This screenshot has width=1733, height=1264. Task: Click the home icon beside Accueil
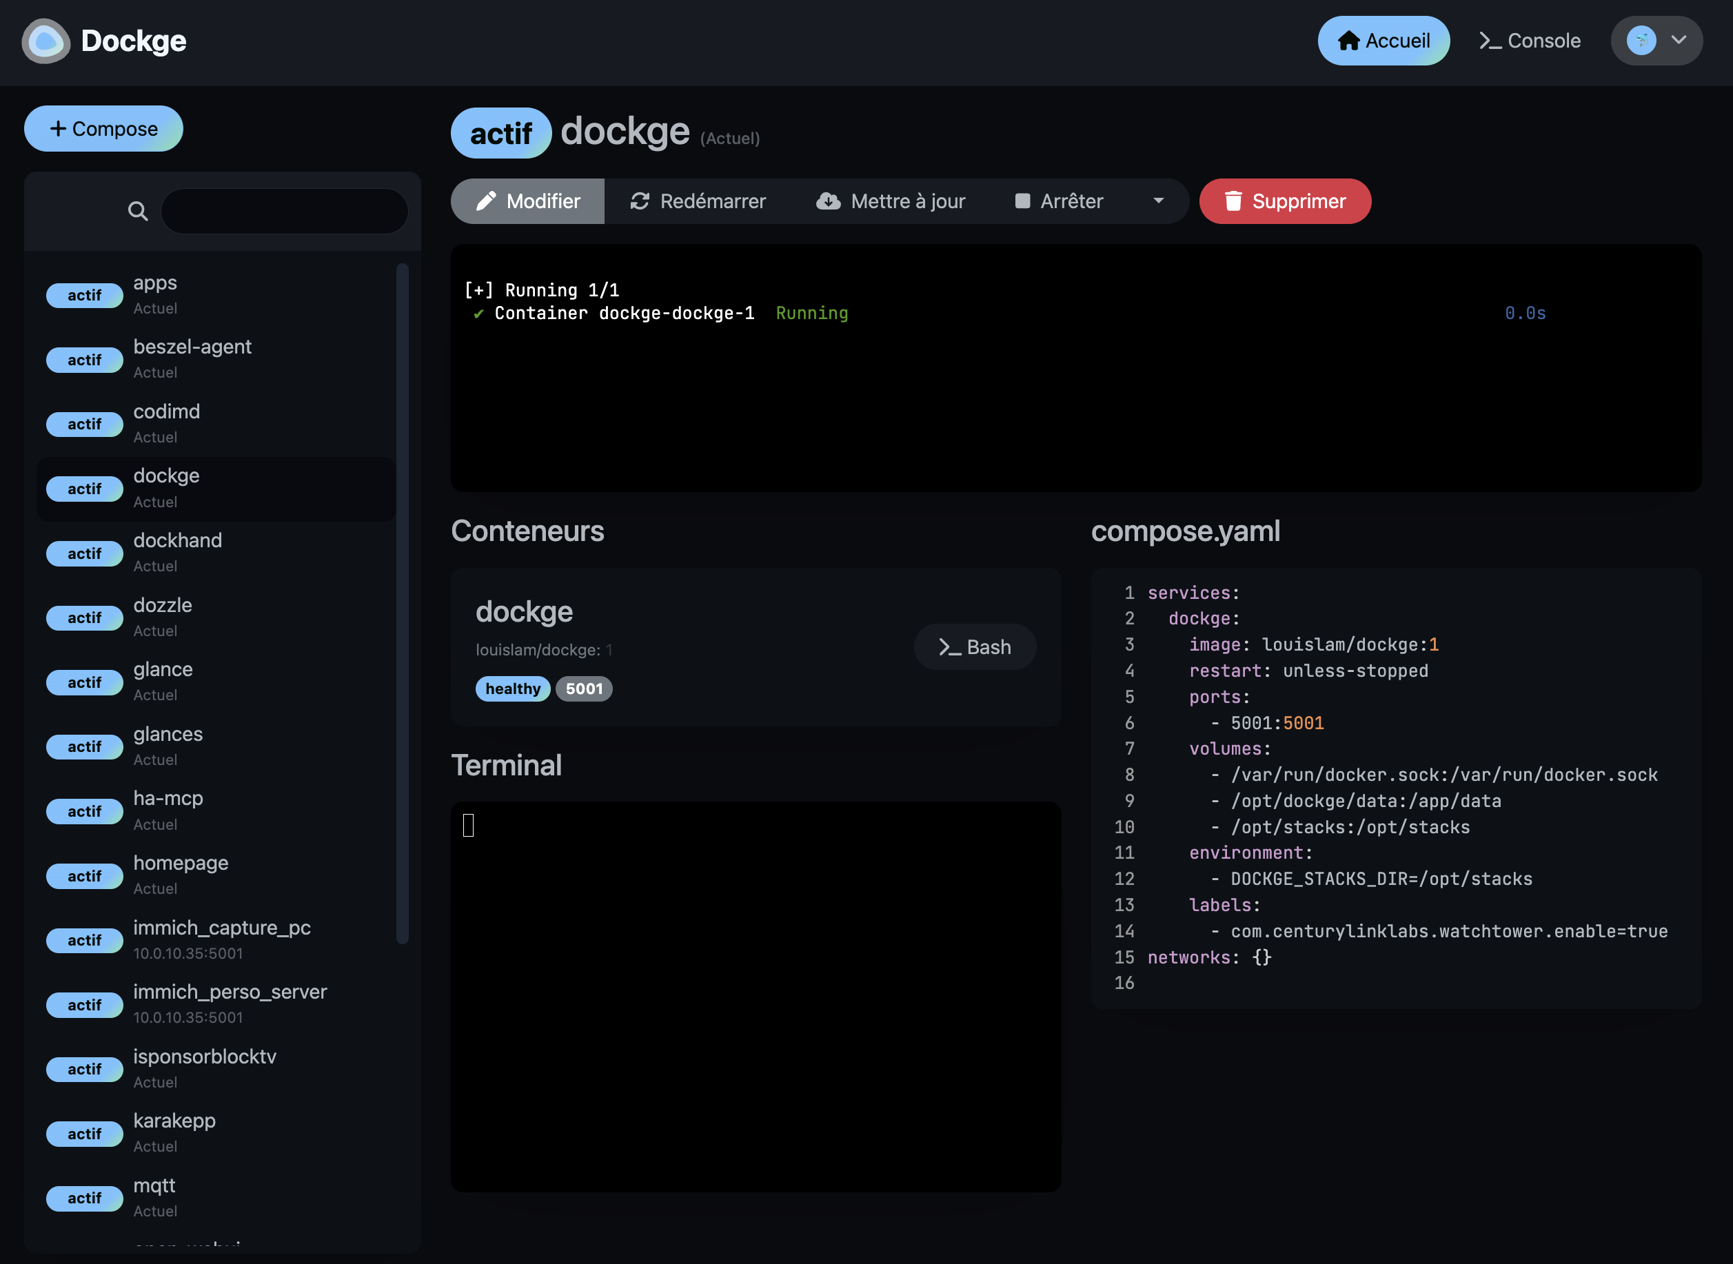(1348, 40)
